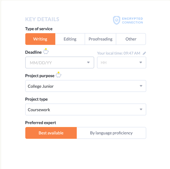
Task: Switch to By language proficiency expert
Action: 111,133
